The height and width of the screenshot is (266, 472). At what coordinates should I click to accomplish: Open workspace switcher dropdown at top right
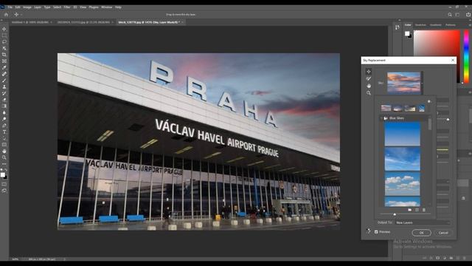click(x=457, y=15)
